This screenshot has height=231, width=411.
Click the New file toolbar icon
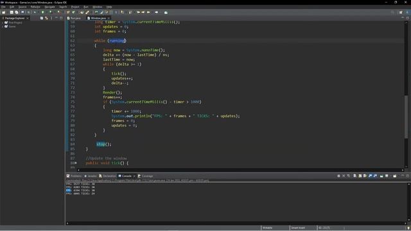click(3, 12)
